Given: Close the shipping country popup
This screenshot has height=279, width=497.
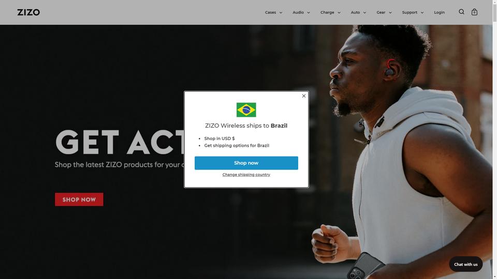Looking at the screenshot, I should point(304,96).
